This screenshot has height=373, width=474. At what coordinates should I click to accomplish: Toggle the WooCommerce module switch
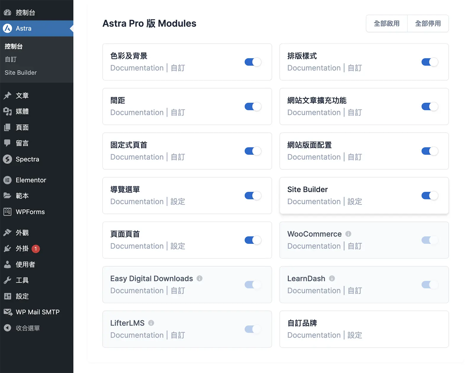click(430, 240)
